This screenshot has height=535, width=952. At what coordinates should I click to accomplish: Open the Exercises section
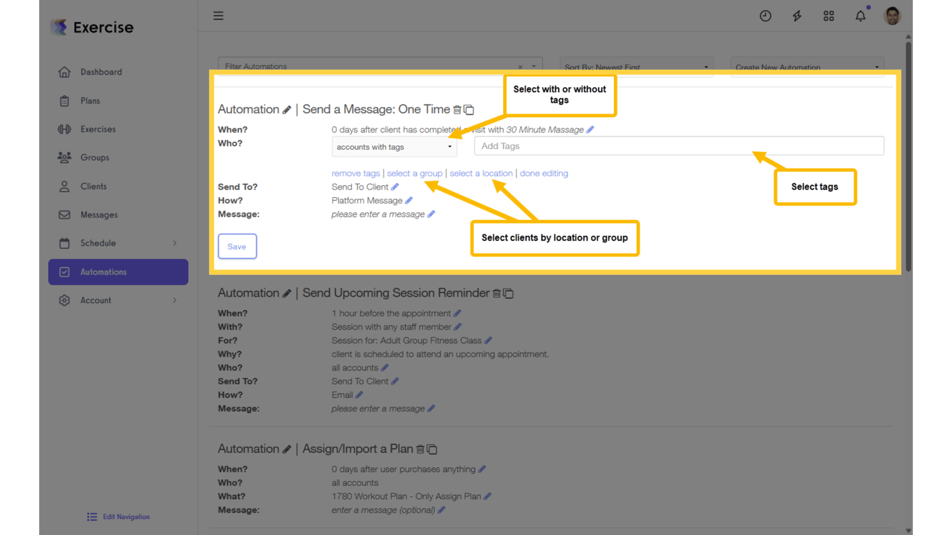(97, 129)
